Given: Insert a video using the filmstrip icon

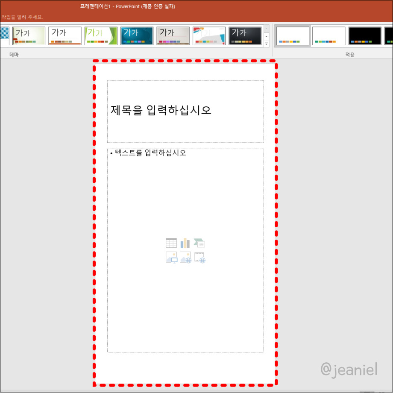Looking at the screenshot, I should point(199,257).
